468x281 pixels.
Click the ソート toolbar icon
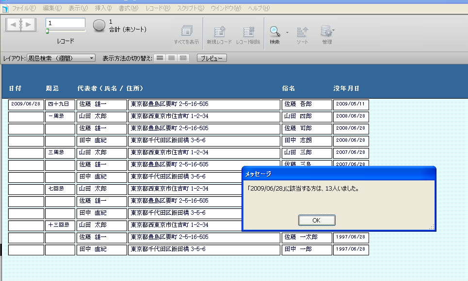point(302,31)
